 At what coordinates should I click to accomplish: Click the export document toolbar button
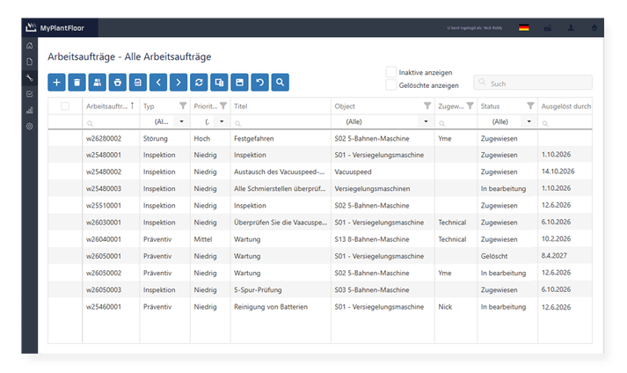pos(138,83)
